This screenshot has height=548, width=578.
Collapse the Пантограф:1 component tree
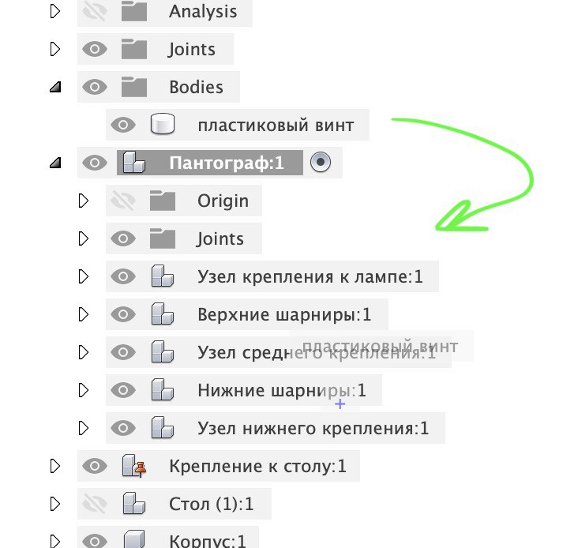tap(55, 163)
